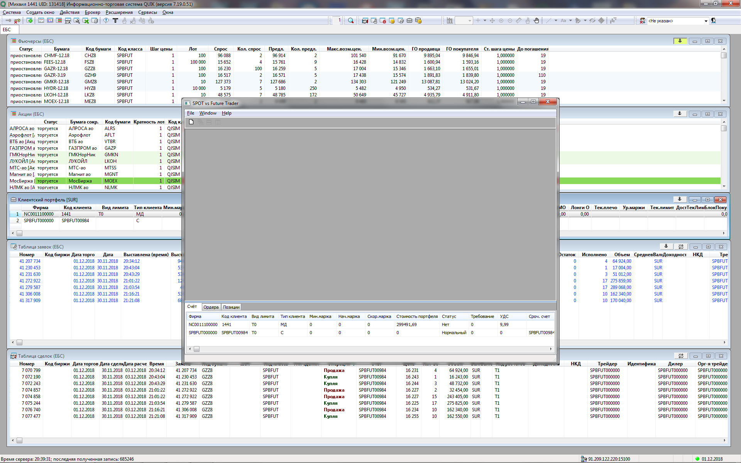Screen dimensions: 741x463
Task: Click the envelope messages icon in toolbar
Action: pos(409,20)
